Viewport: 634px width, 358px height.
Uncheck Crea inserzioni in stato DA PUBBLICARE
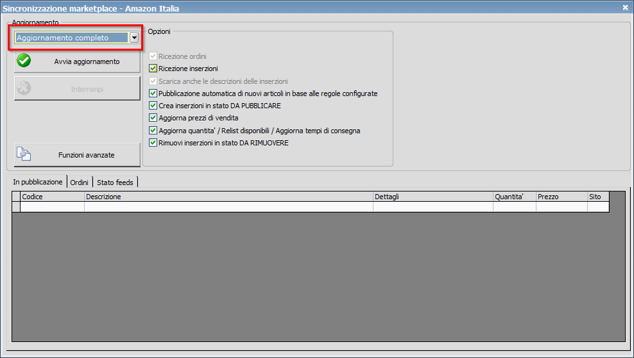coord(153,105)
